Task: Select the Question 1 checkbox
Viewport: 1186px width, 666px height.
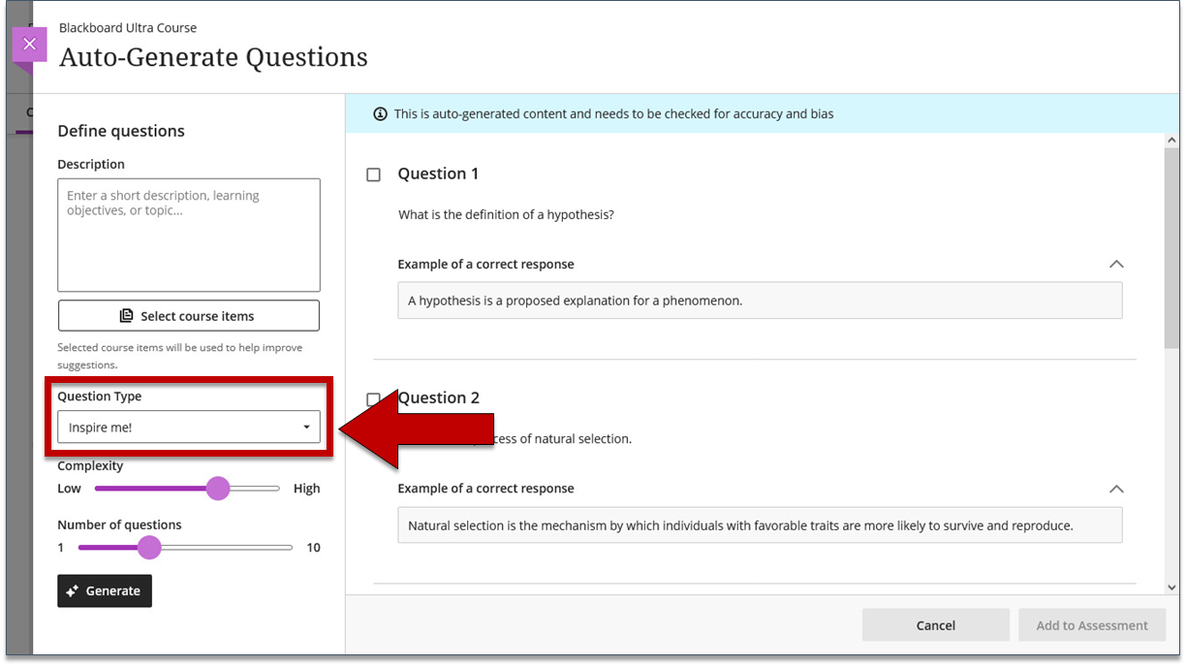Action: click(373, 174)
